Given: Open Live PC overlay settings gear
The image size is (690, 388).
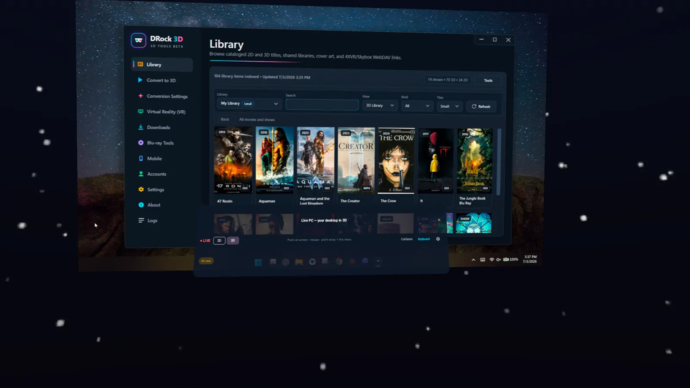Looking at the screenshot, I should (438, 239).
